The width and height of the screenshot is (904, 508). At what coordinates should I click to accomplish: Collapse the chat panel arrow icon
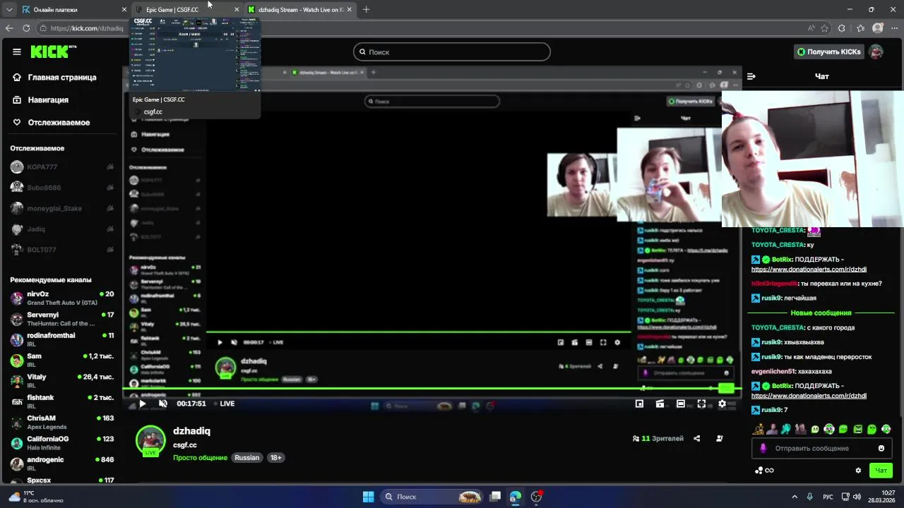[751, 76]
